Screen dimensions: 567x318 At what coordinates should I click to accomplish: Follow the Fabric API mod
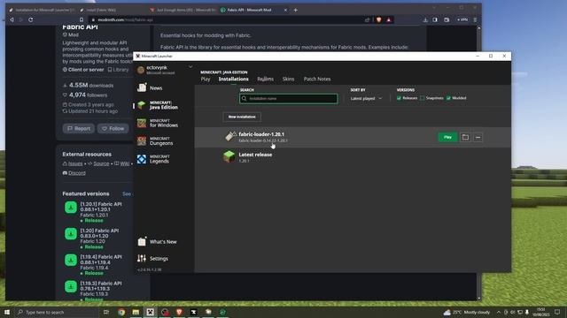point(113,128)
